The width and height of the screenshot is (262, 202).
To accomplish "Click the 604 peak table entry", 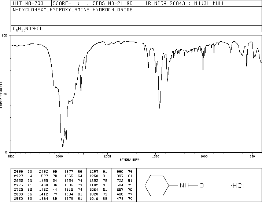I will coord(125,185).
